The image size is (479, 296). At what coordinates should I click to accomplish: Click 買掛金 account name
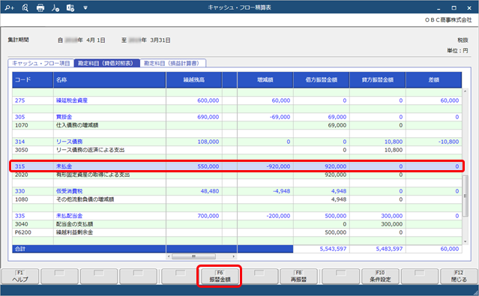point(64,117)
